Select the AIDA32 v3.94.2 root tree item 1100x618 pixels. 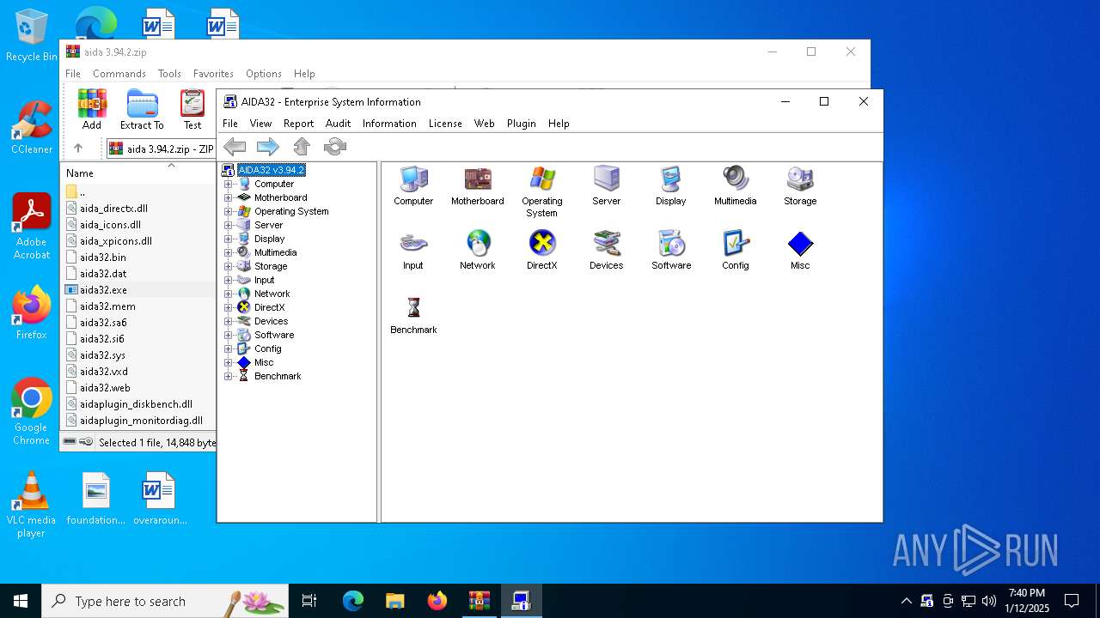271,170
